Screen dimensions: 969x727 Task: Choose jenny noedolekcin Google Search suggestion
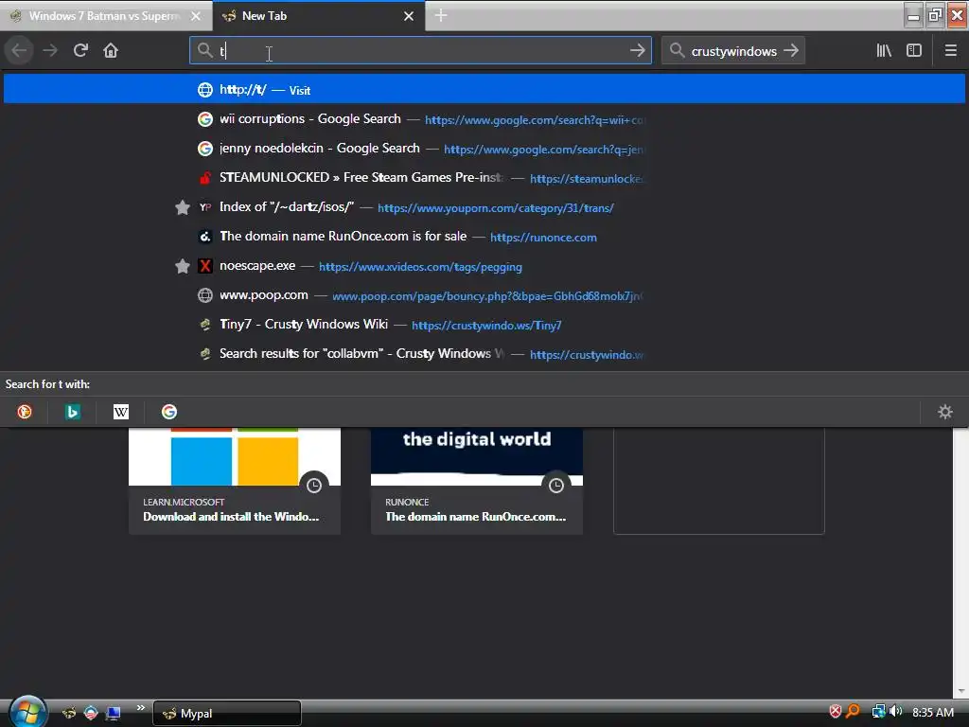click(x=484, y=149)
